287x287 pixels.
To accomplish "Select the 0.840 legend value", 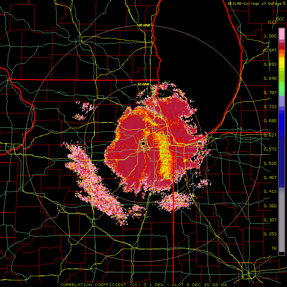I will pos(270,78).
